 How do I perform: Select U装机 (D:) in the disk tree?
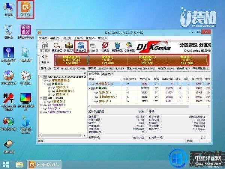pos(58,101)
